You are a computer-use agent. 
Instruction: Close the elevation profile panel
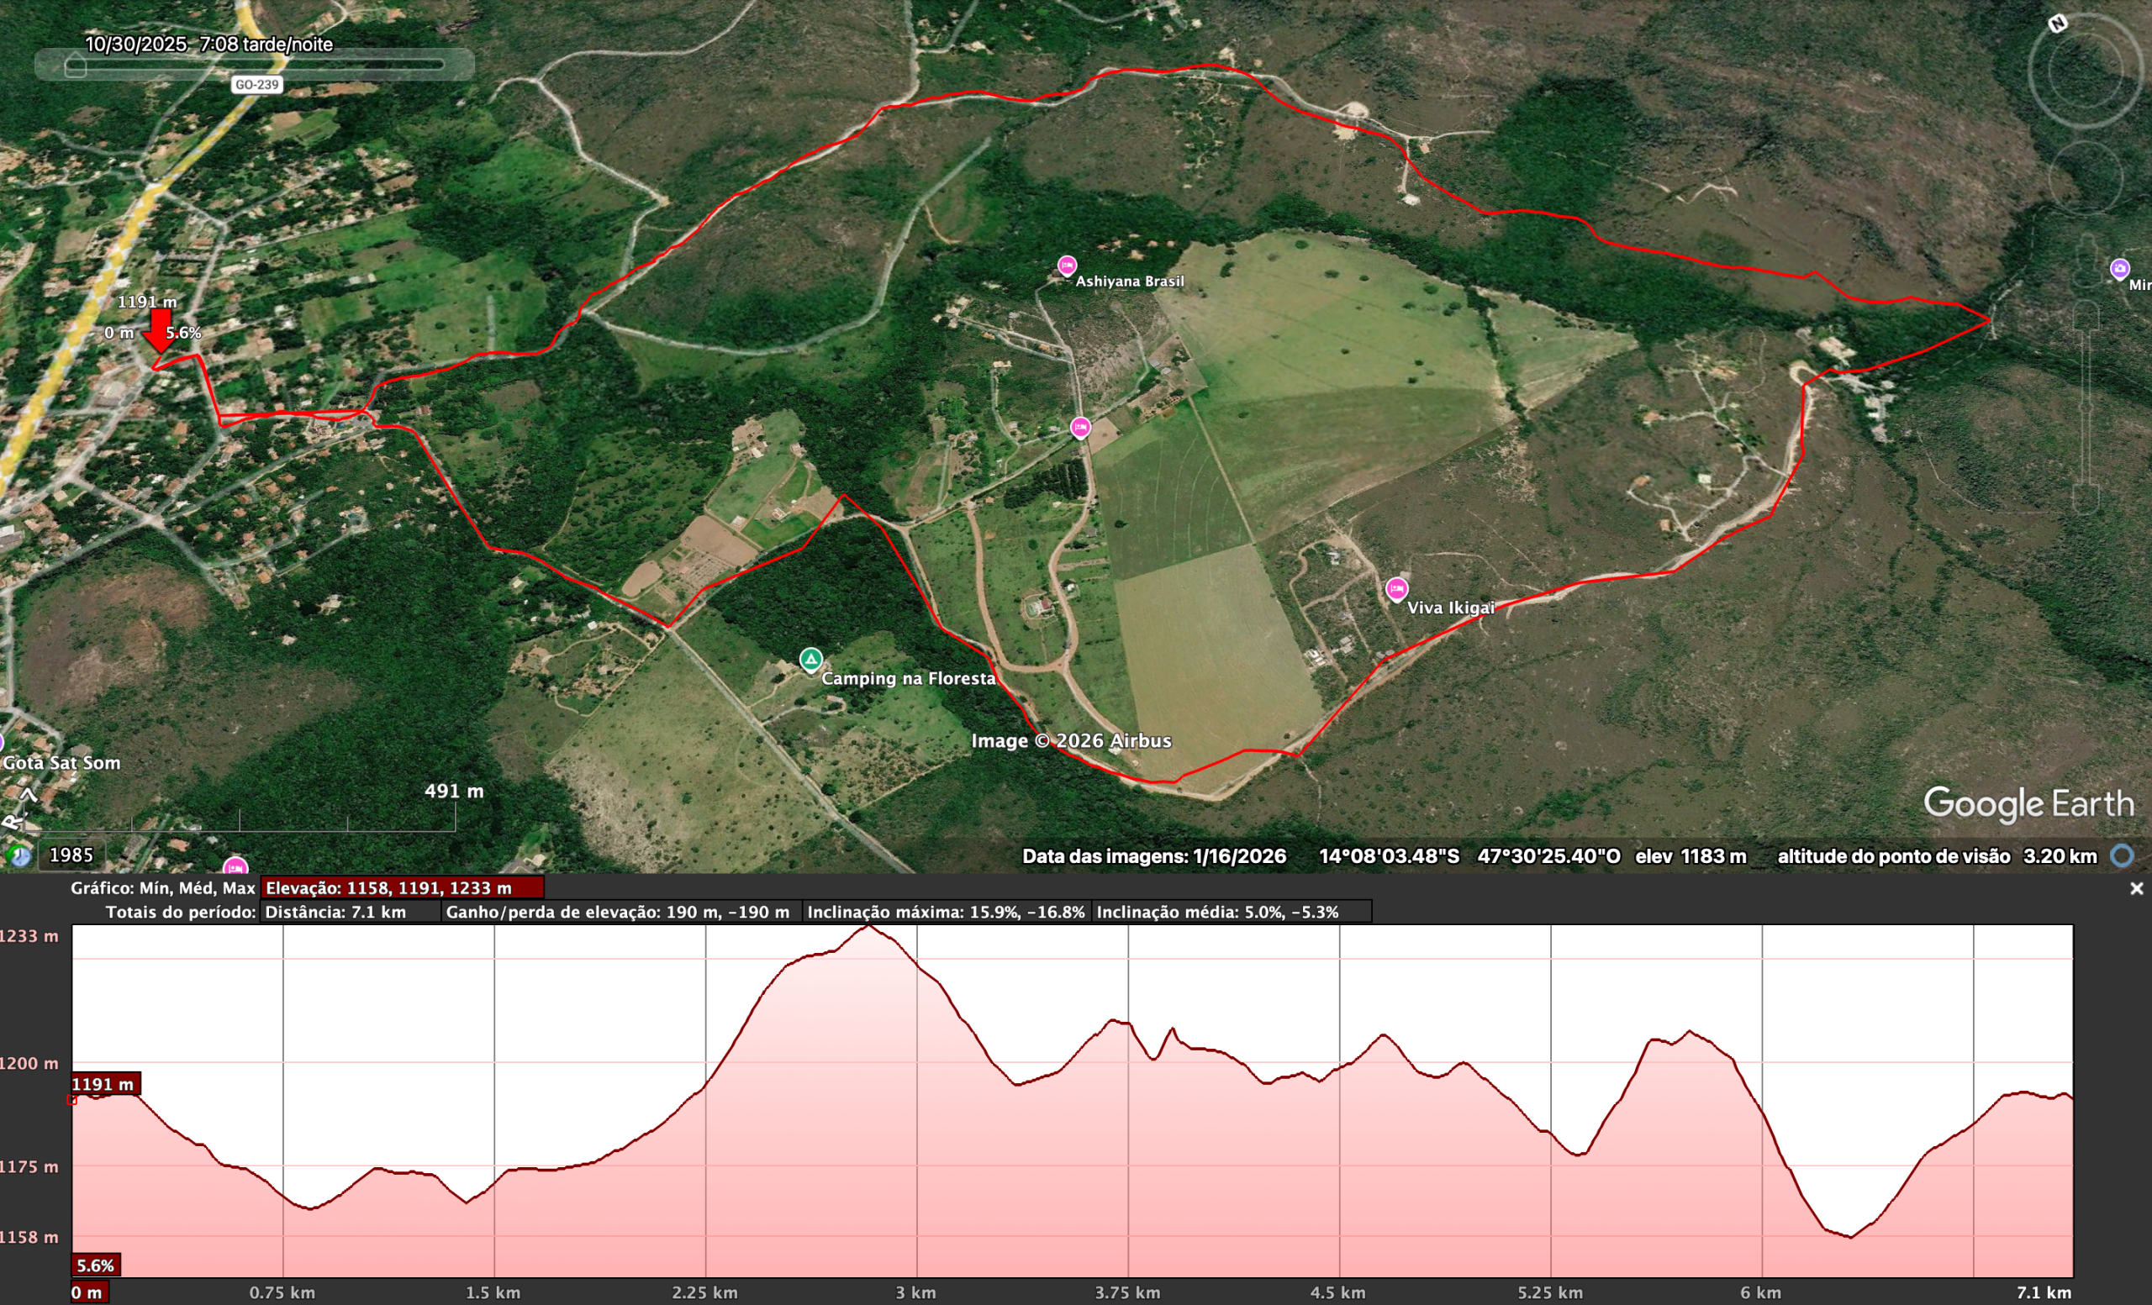click(2136, 888)
